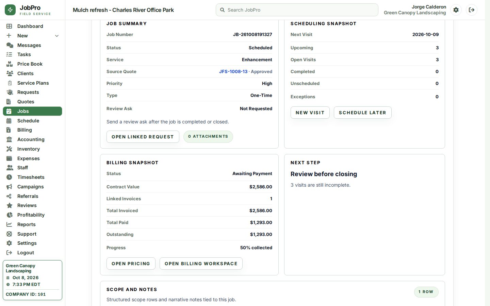Open settings via top-right gear icon
This screenshot has width=490, height=306.
(x=456, y=10)
